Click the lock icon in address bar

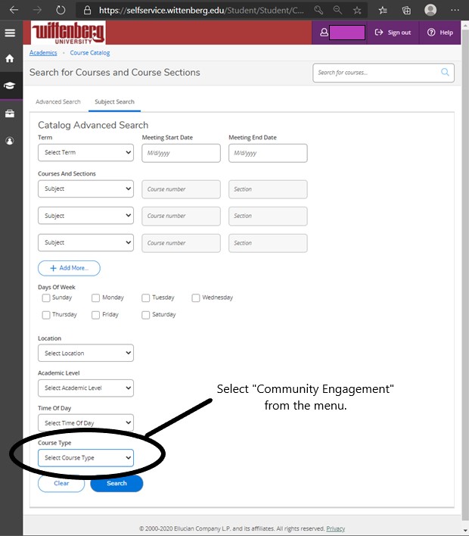tap(88, 10)
